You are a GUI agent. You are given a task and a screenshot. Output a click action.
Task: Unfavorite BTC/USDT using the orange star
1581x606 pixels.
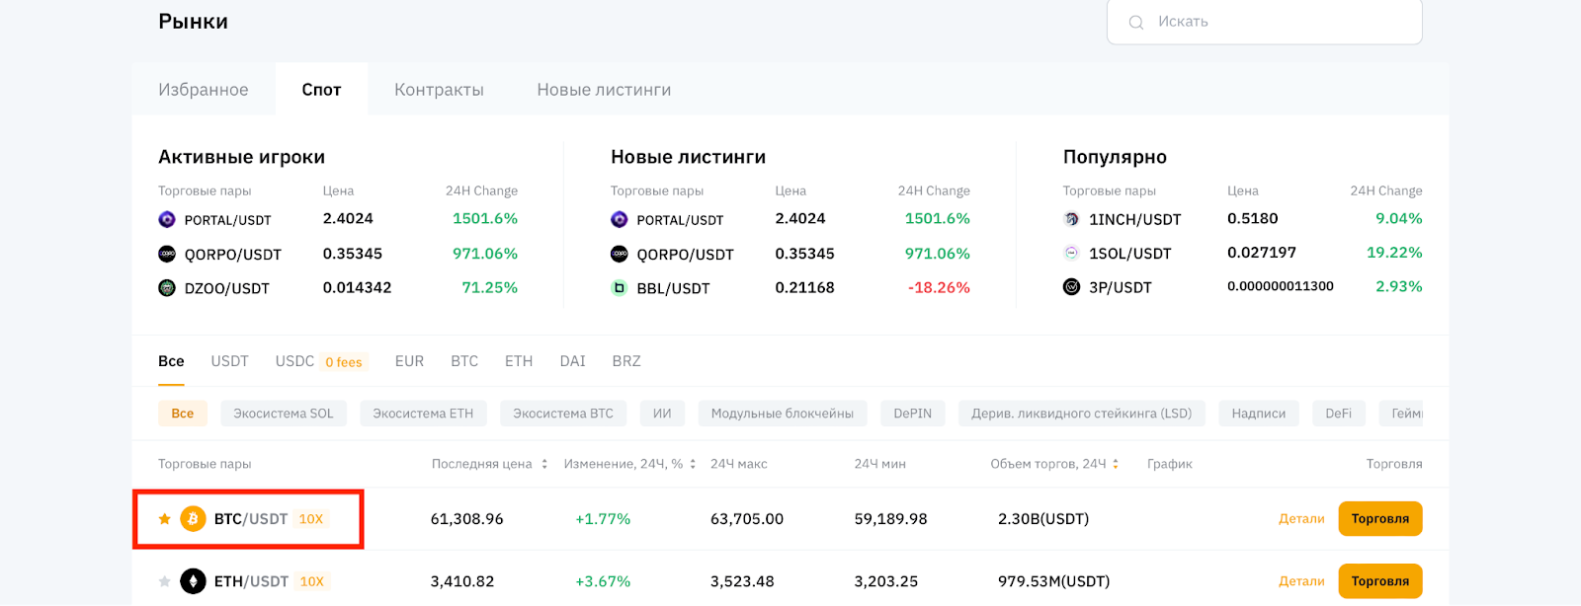pyautogui.click(x=165, y=518)
